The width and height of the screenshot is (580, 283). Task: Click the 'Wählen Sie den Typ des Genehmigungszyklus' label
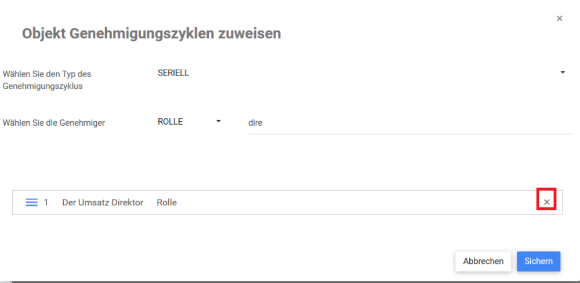coord(48,80)
